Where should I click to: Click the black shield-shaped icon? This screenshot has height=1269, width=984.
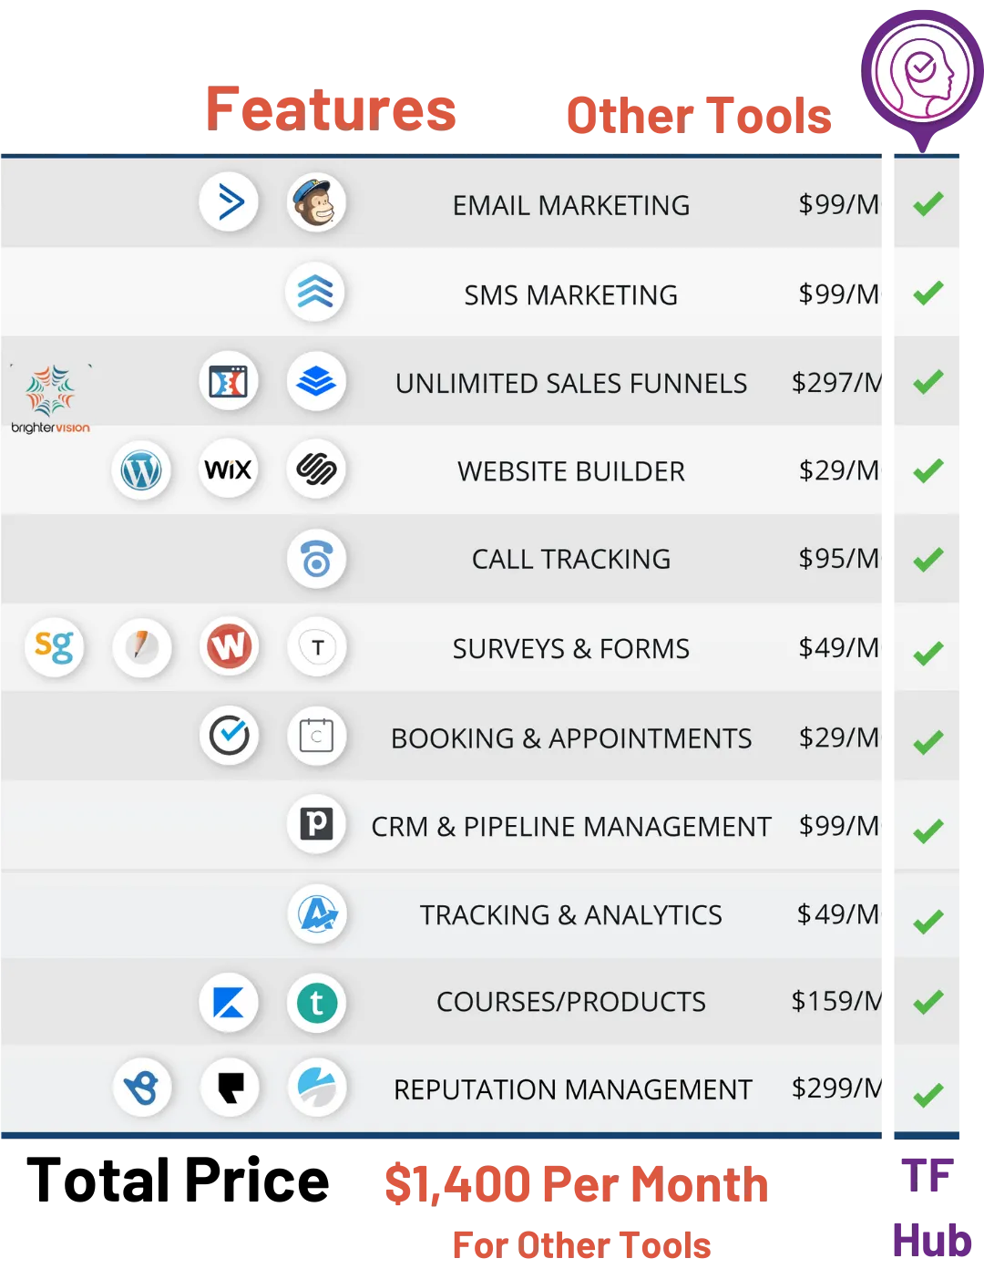click(229, 1087)
